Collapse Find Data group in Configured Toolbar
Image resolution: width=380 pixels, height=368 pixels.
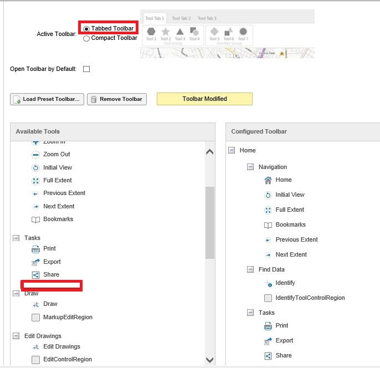(x=250, y=269)
